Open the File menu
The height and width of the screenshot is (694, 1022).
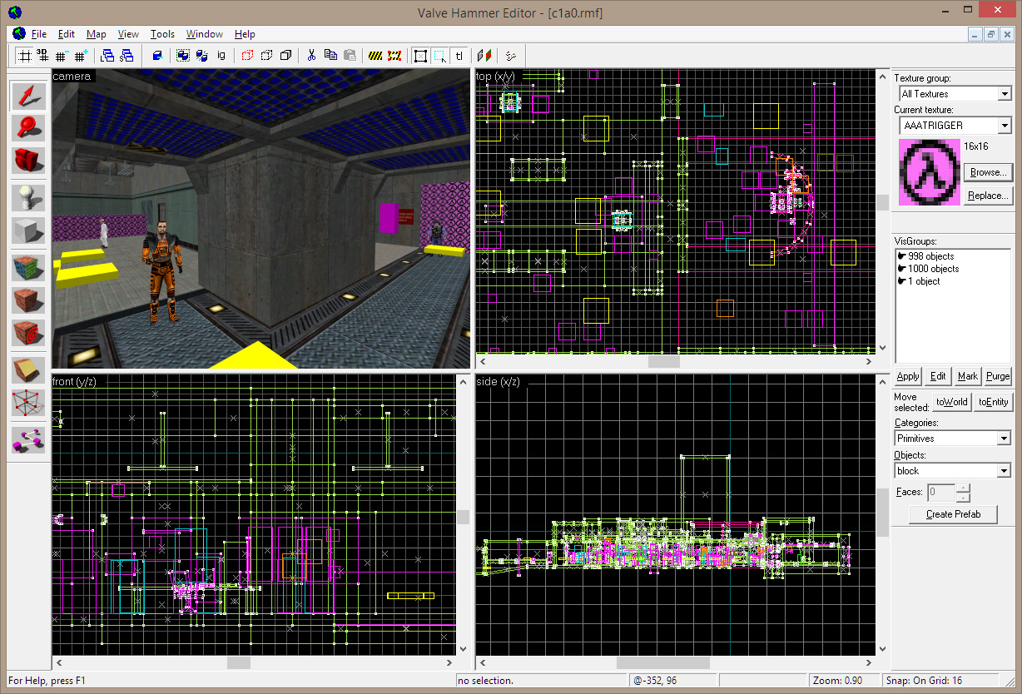38,34
